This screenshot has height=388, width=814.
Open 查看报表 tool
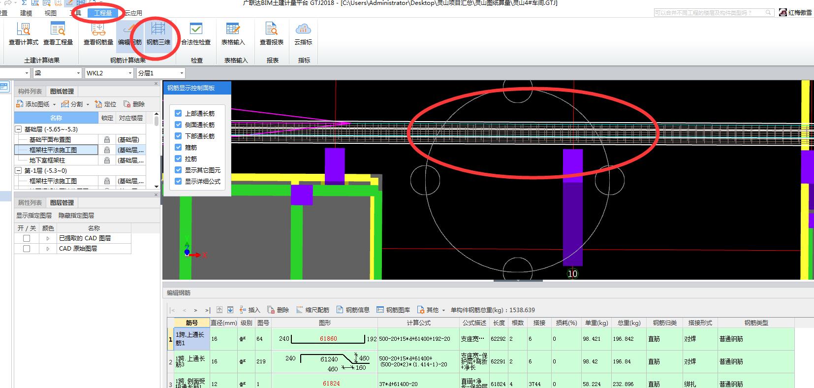click(272, 34)
